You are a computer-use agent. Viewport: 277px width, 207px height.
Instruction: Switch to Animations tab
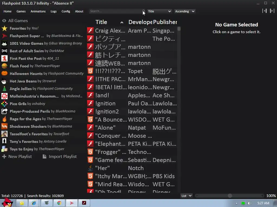point(38,11)
